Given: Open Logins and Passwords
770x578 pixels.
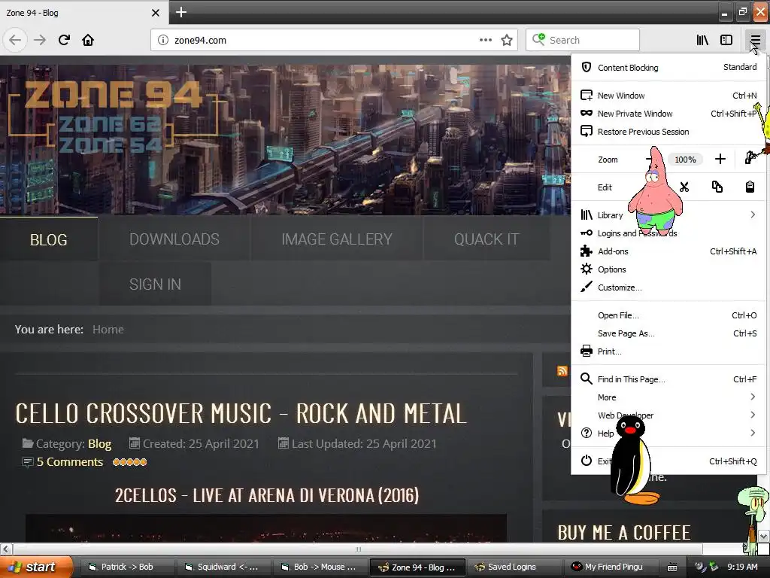Looking at the screenshot, I should pyautogui.click(x=668, y=233).
